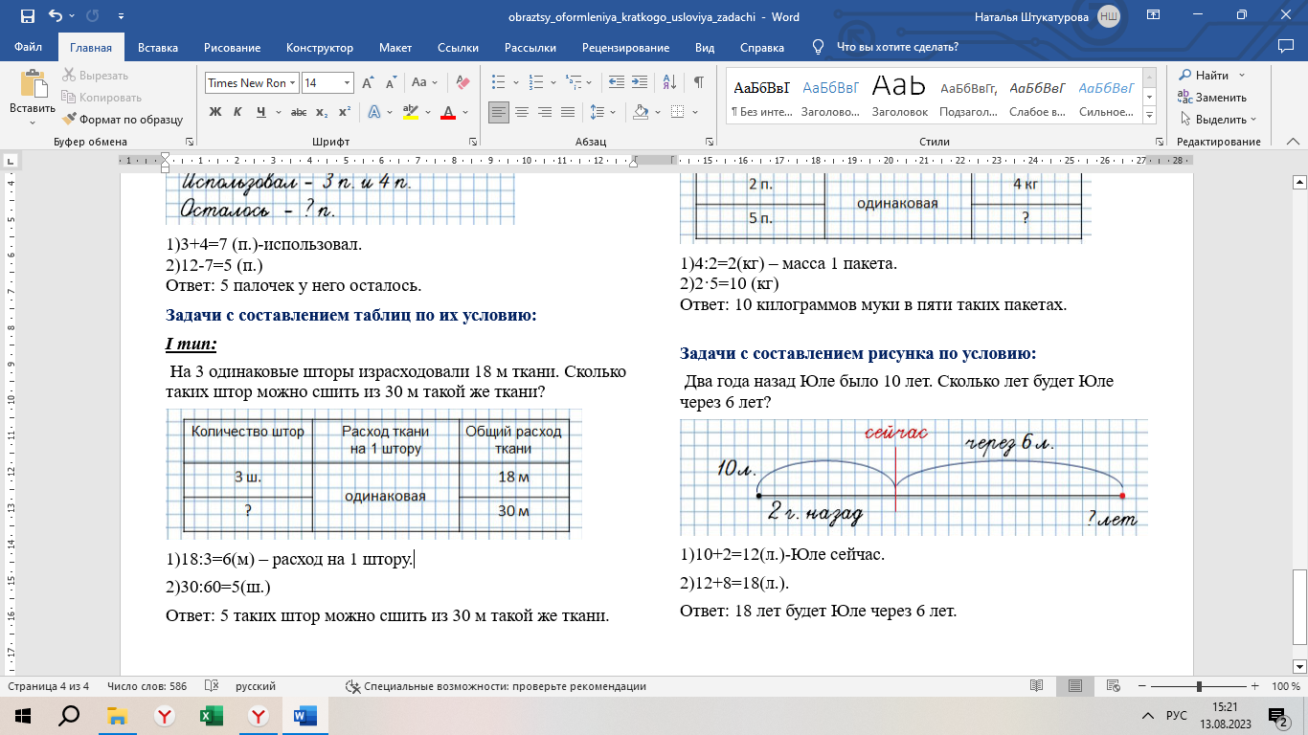1308x735 pixels.
Task: Apply yellow text highlight color
Action: pyautogui.click(x=411, y=112)
